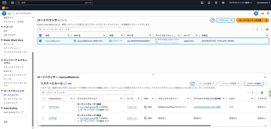Click the monitor icon in breadcrumb bar

pyautogui.click(x=268, y=13)
